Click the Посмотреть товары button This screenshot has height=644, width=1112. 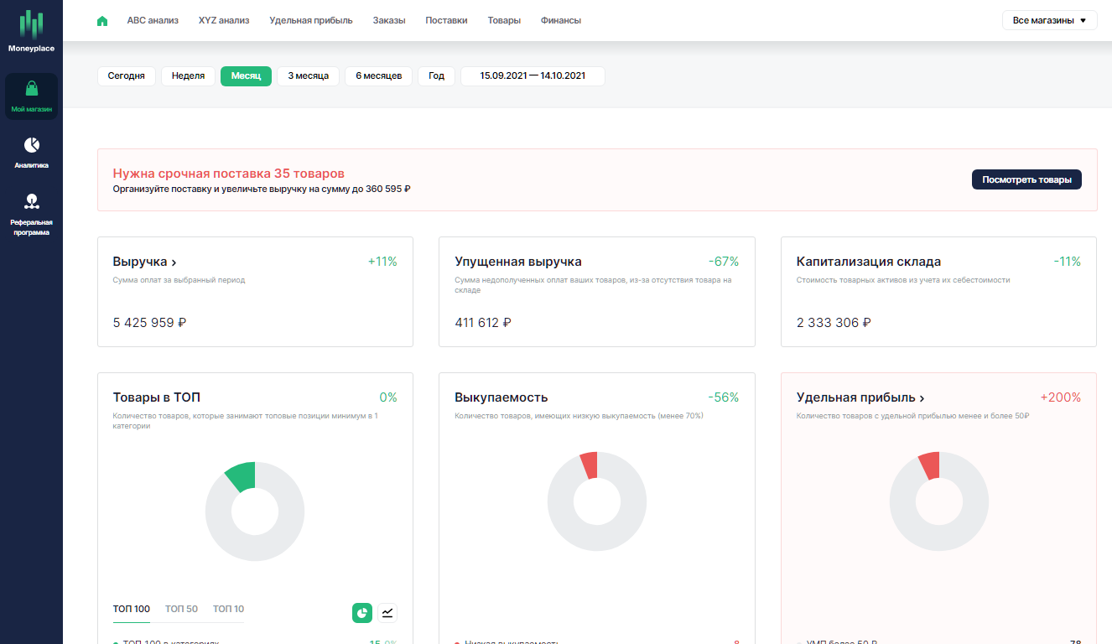pos(1026,179)
